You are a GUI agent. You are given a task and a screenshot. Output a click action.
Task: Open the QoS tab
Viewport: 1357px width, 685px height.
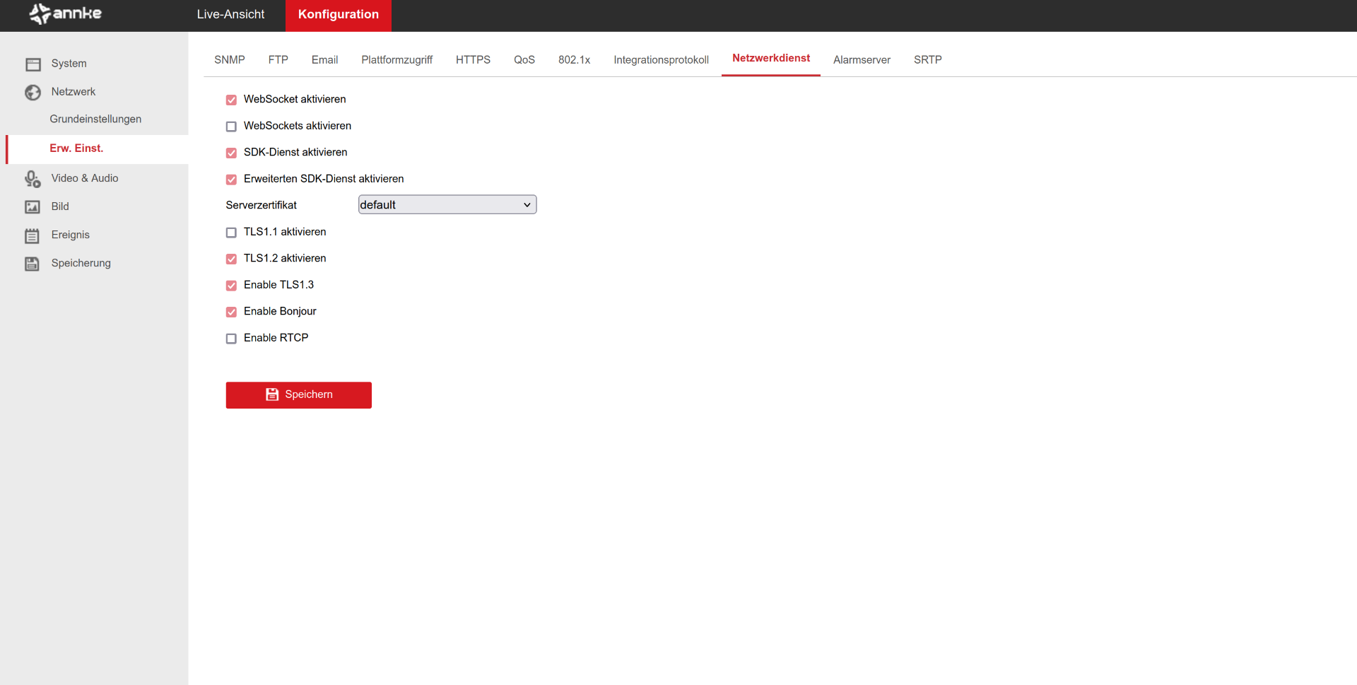tap(524, 60)
